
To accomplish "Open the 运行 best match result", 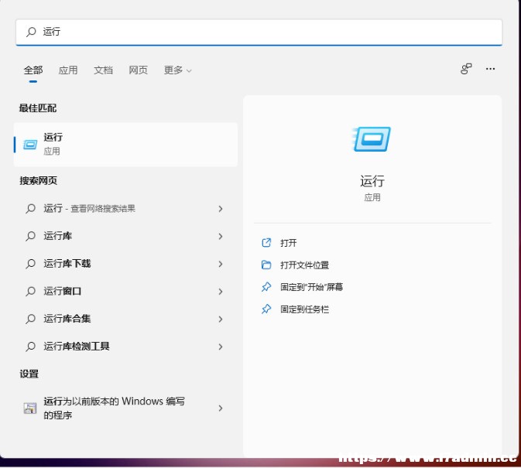I will 125,145.
